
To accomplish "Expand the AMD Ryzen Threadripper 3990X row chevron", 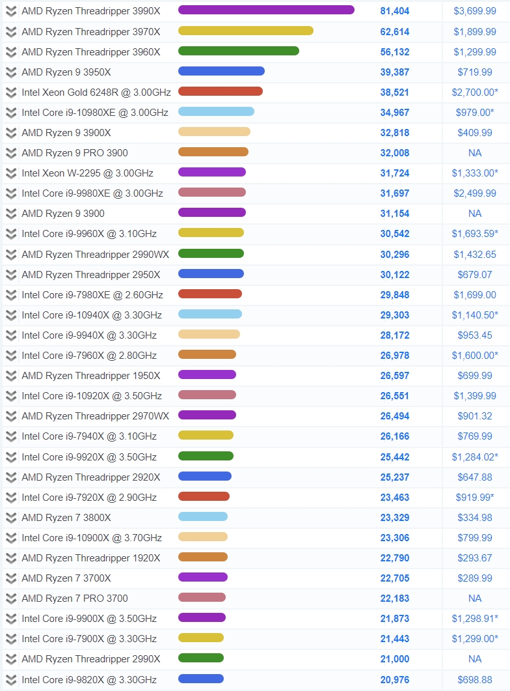I will [11, 11].
